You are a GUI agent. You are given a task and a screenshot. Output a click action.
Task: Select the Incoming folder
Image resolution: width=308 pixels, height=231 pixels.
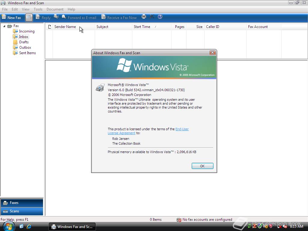pos(23,31)
